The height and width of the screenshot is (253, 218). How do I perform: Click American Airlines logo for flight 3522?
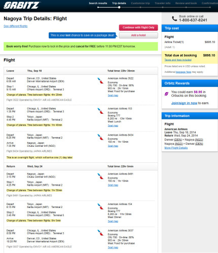click(x=100, y=80)
